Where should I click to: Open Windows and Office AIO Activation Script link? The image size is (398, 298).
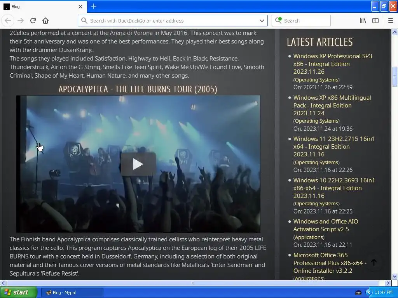click(326, 225)
